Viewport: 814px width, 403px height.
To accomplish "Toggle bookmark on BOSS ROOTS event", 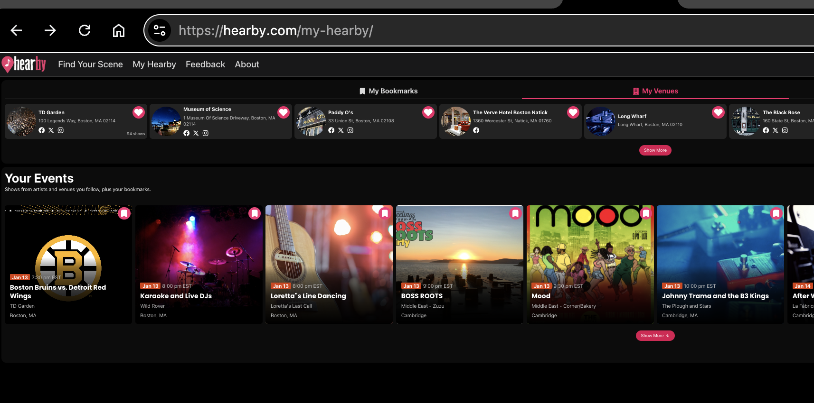I will pos(516,213).
